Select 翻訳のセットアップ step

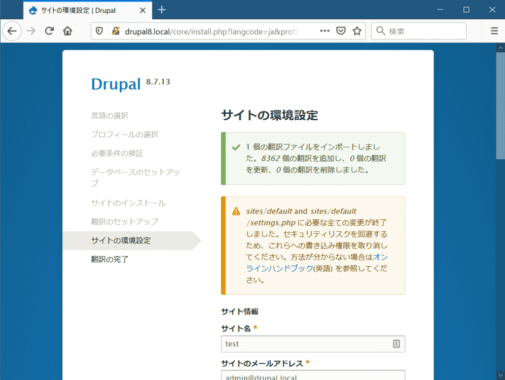[x=125, y=221]
